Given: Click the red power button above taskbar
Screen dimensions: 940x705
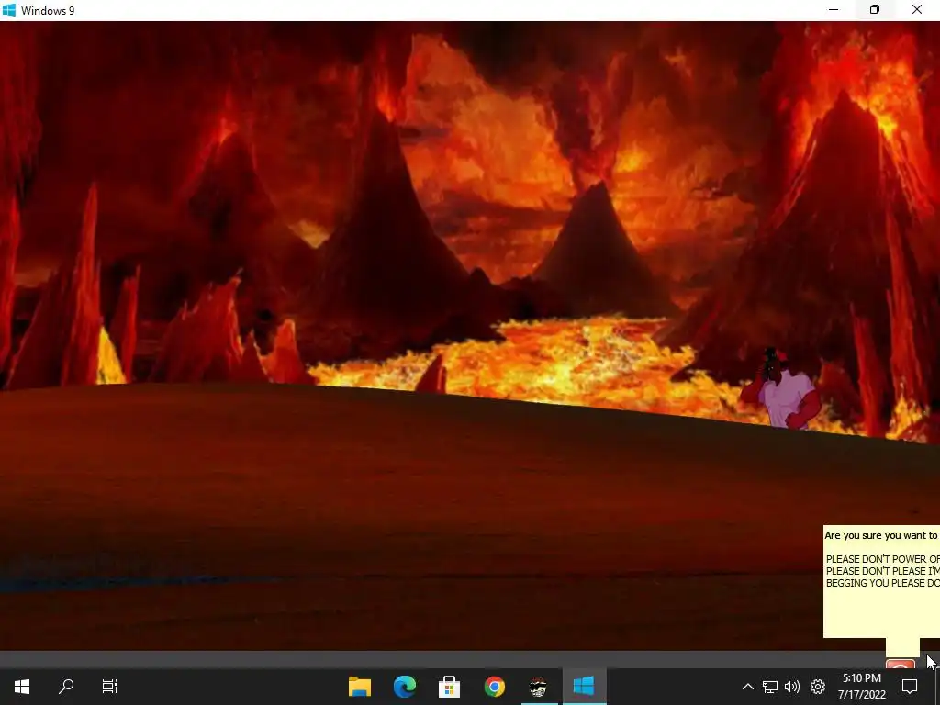Looking at the screenshot, I should pos(901,665).
